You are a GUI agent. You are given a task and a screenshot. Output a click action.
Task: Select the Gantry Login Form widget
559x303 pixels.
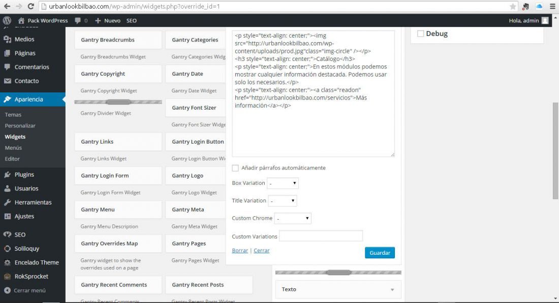click(118, 176)
